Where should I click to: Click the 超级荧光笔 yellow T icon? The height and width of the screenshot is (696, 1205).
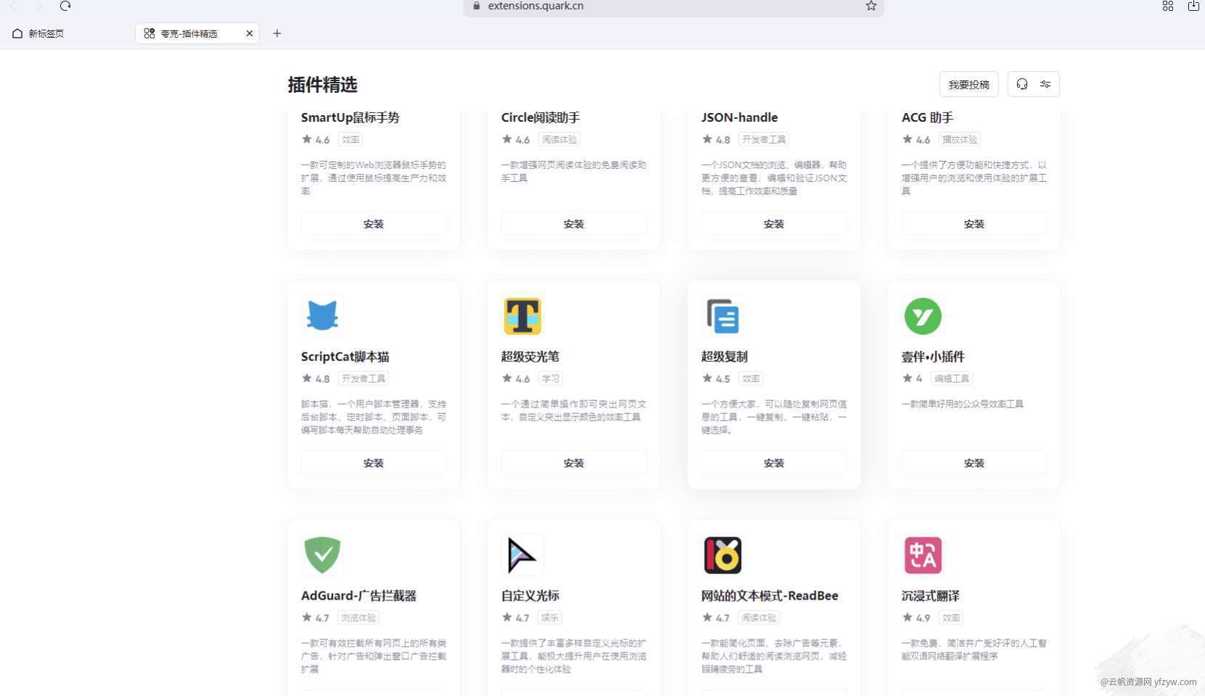523,316
